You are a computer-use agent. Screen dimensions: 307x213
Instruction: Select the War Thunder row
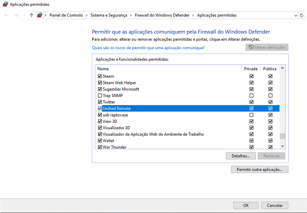188,147
